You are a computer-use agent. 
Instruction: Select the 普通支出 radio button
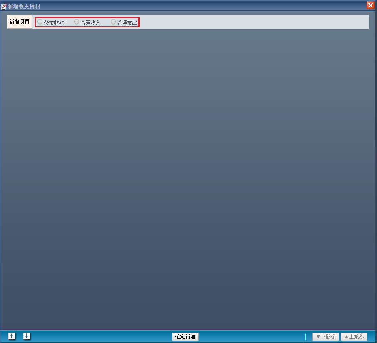click(x=113, y=22)
